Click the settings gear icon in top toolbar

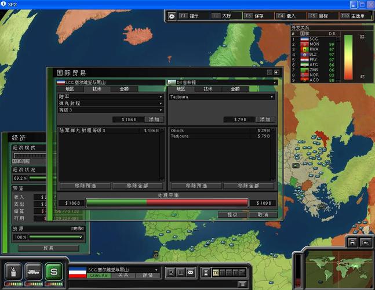[x=172, y=16]
